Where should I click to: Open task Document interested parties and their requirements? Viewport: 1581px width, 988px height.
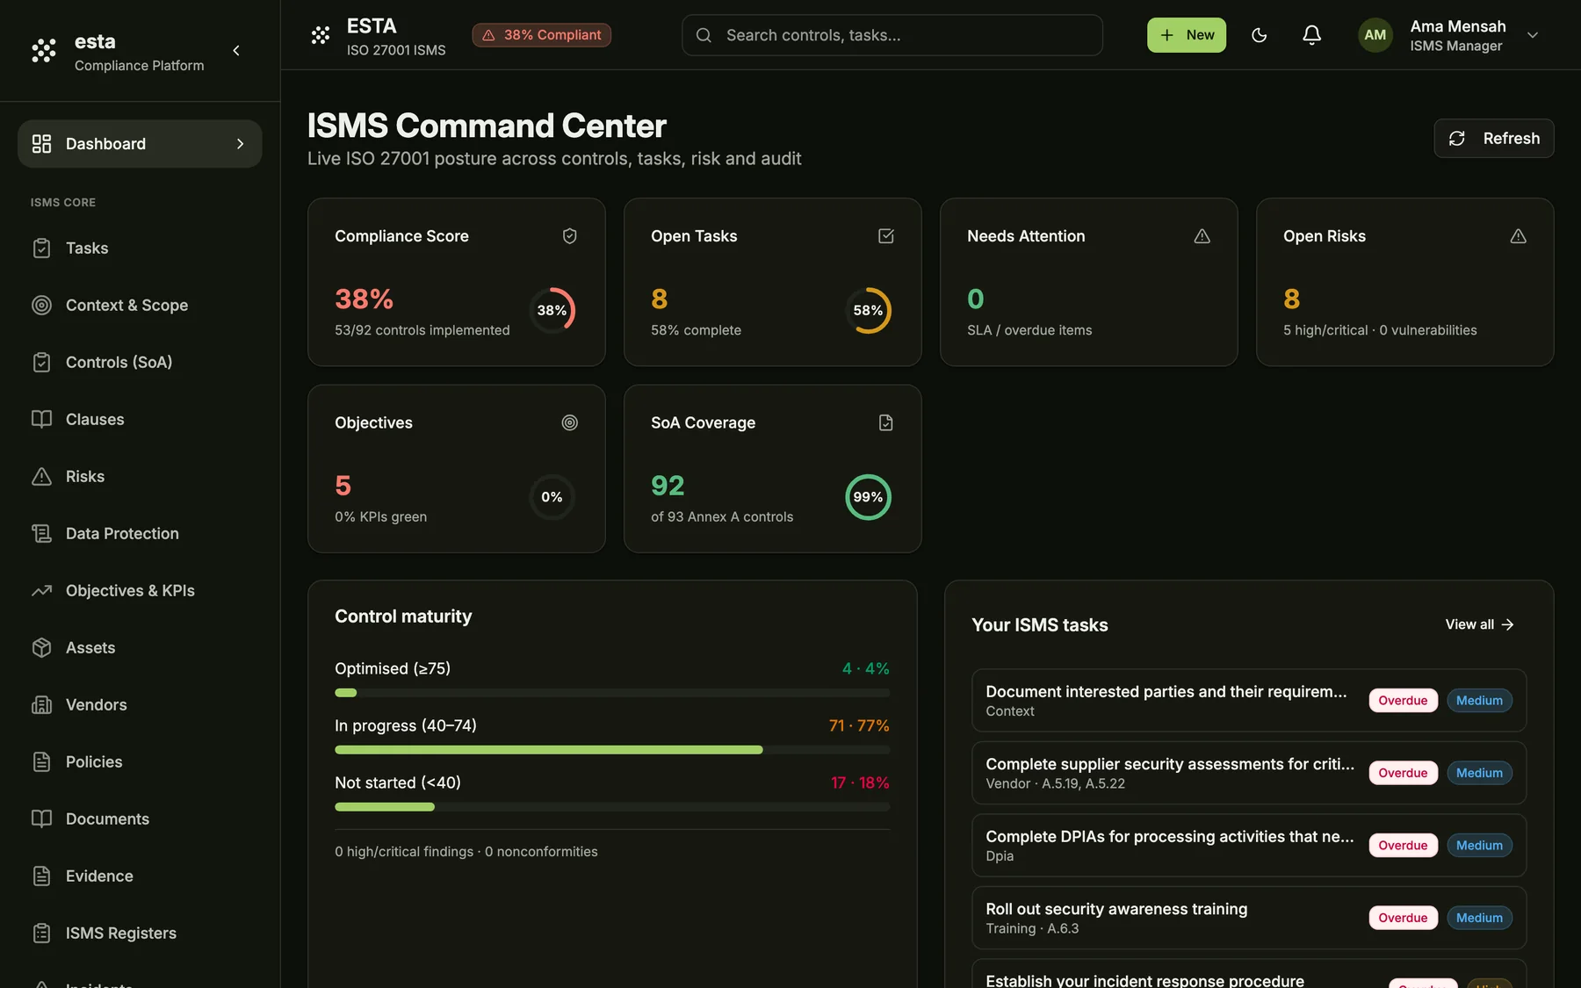tap(1249, 701)
